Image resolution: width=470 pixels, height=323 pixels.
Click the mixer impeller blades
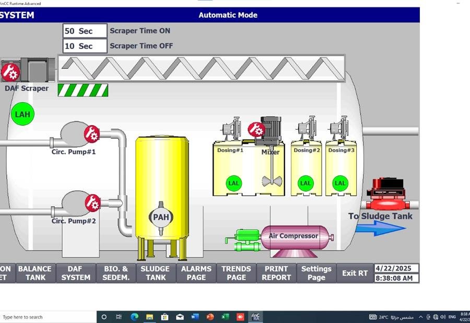point(272,181)
